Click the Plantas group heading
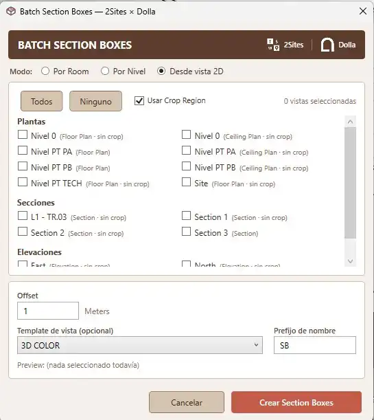 click(32, 122)
